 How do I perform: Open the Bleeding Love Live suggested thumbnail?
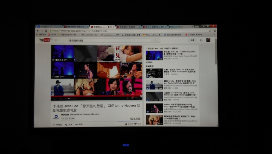pos(154,55)
